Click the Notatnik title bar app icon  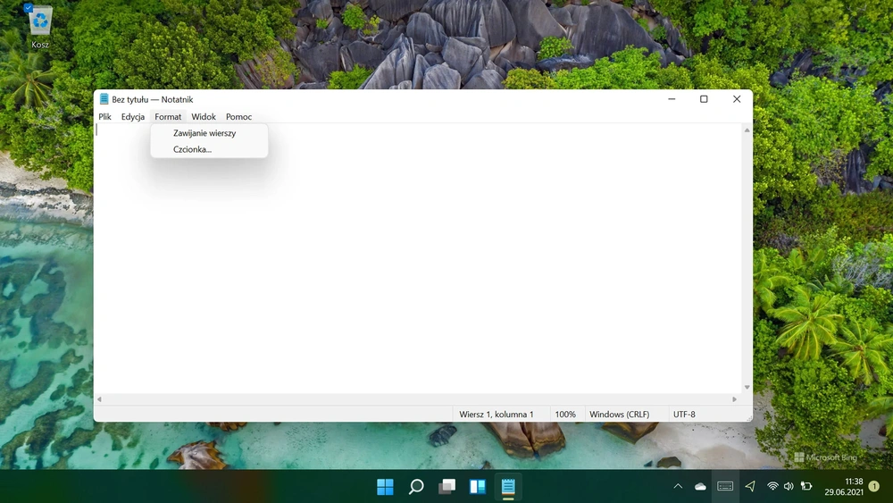click(x=104, y=99)
